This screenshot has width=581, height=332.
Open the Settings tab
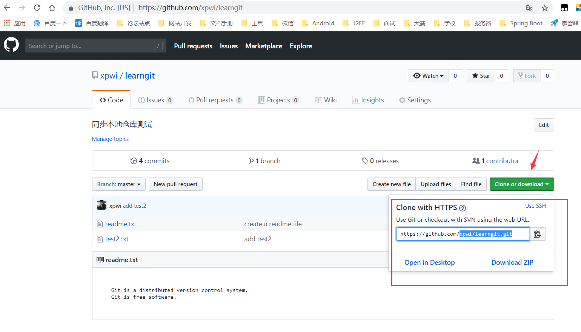[x=415, y=100]
